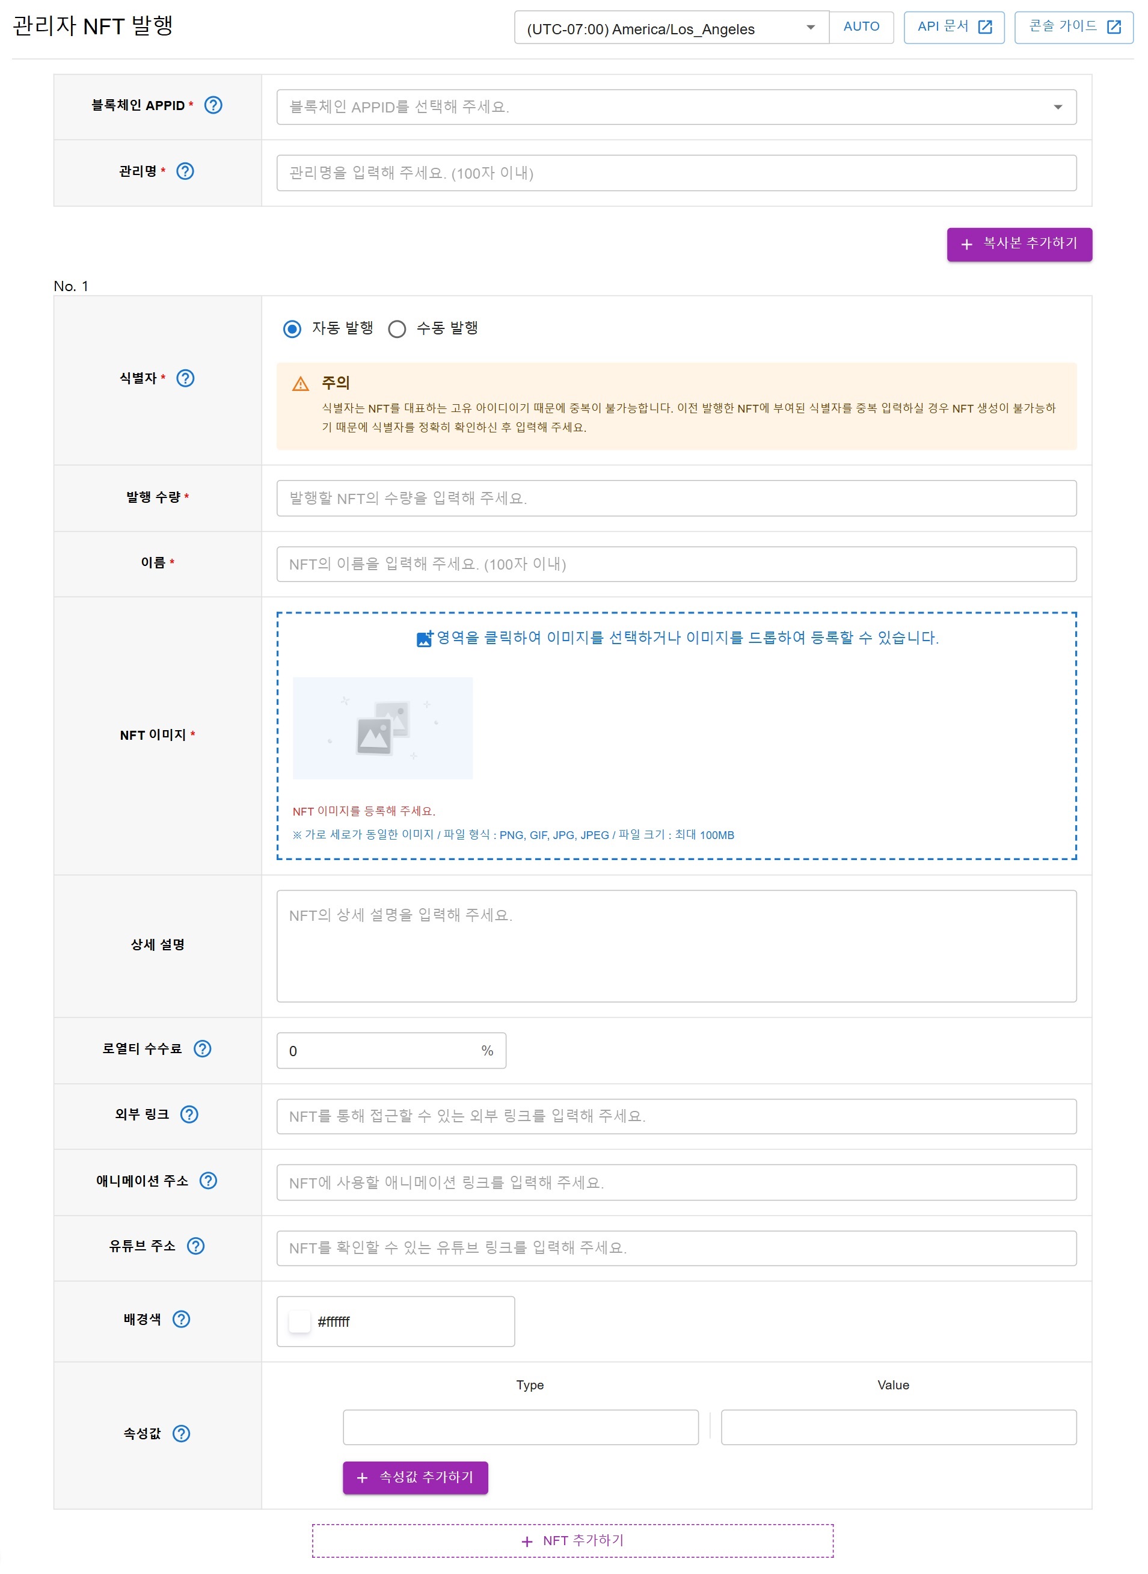Click the AUTO timezone button
Viewport: 1148px width, 1574px height.
coord(861,27)
